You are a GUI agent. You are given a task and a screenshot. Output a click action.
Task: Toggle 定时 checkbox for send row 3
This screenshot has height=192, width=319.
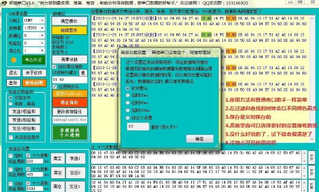pos(11,184)
